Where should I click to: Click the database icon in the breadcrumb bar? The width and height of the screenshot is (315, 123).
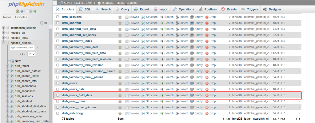pyautogui.click(x=99, y=3)
